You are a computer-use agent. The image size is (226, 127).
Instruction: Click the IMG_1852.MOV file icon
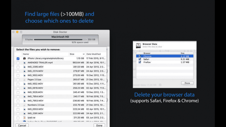(24, 84)
